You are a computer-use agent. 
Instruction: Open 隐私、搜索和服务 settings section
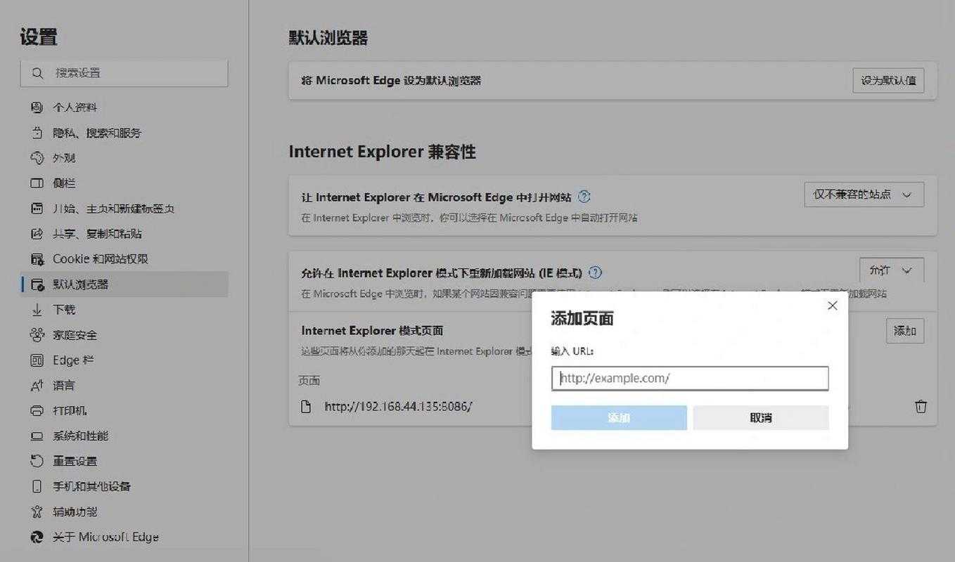click(x=124, y=133)
